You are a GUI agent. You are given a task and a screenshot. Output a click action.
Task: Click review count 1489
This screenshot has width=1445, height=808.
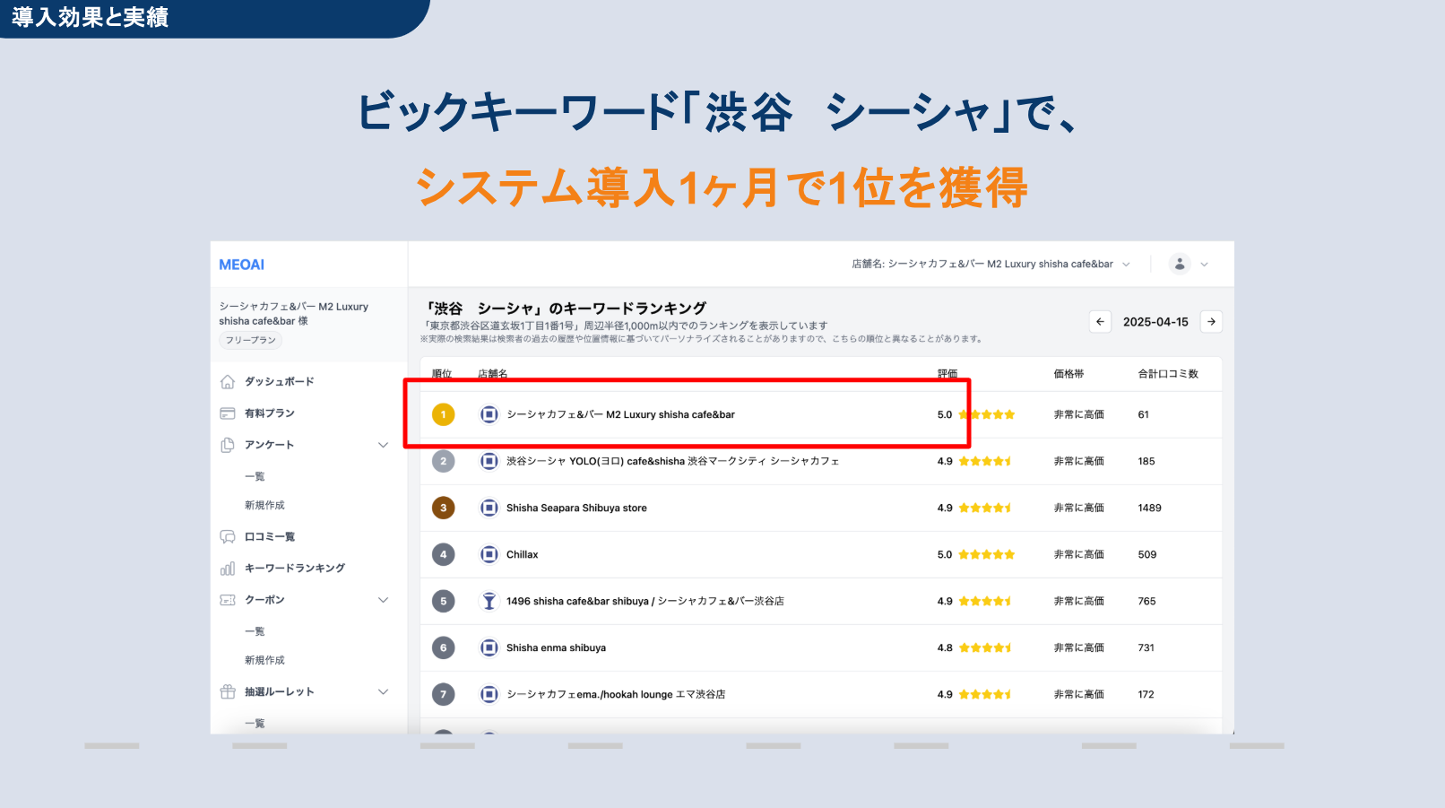tap(1149, 508)
